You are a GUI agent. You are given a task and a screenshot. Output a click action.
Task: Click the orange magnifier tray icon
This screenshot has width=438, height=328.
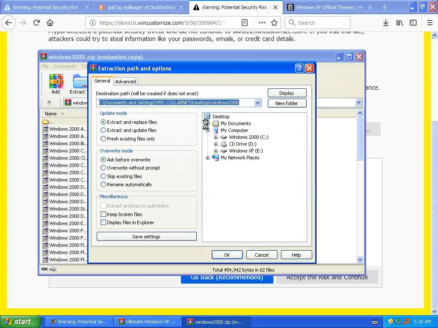tap(406, 322)
